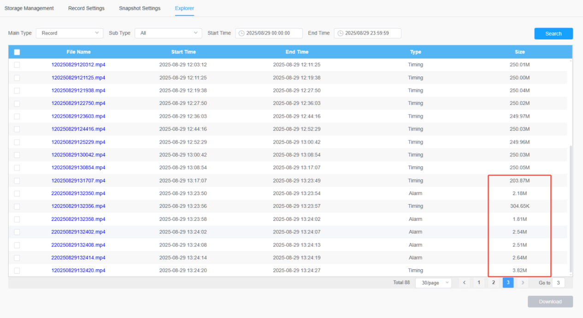This screenshot has width=583, height=318.
Task: Select the Explorer tab
Action: point(184,8)
